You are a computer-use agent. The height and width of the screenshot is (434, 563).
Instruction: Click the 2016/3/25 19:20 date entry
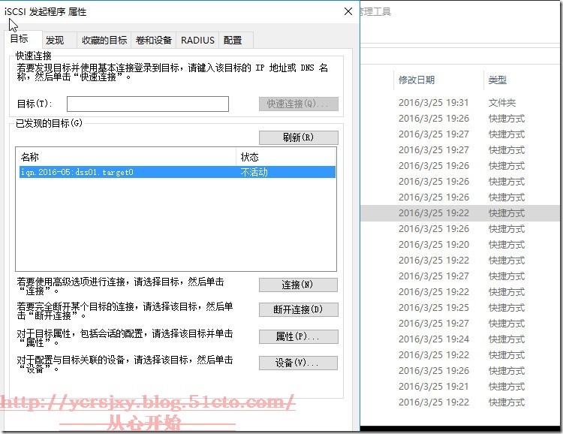click(434, 245)
